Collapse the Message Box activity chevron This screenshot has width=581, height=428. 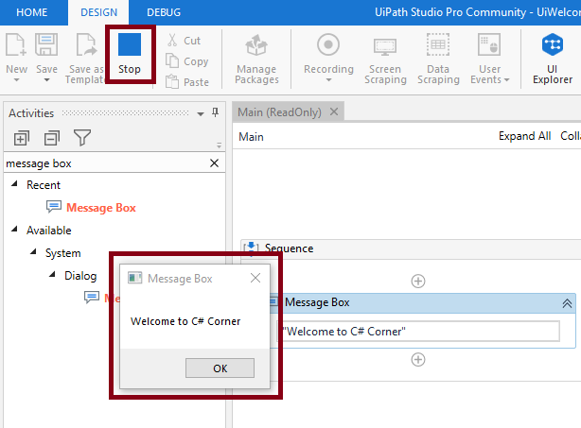567,303
